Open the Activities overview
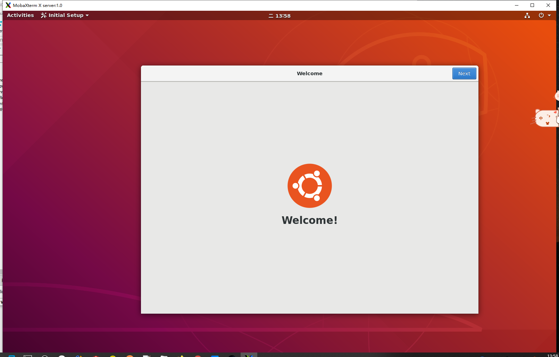Viewport: 559px width, 357px height. (20, 15)
